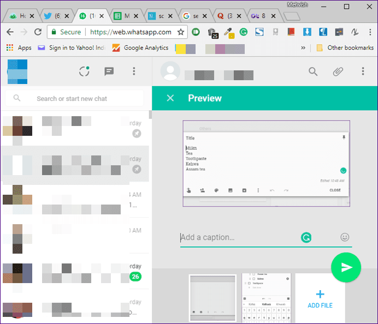Image resolution: width=378 pixels, height=324 pixels.
Task: Close the Preview panel with the X
Action: point(170,98)
